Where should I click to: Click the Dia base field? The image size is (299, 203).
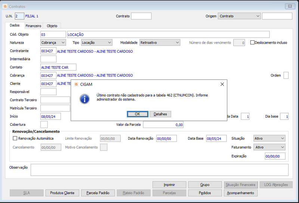pos(284,116)
